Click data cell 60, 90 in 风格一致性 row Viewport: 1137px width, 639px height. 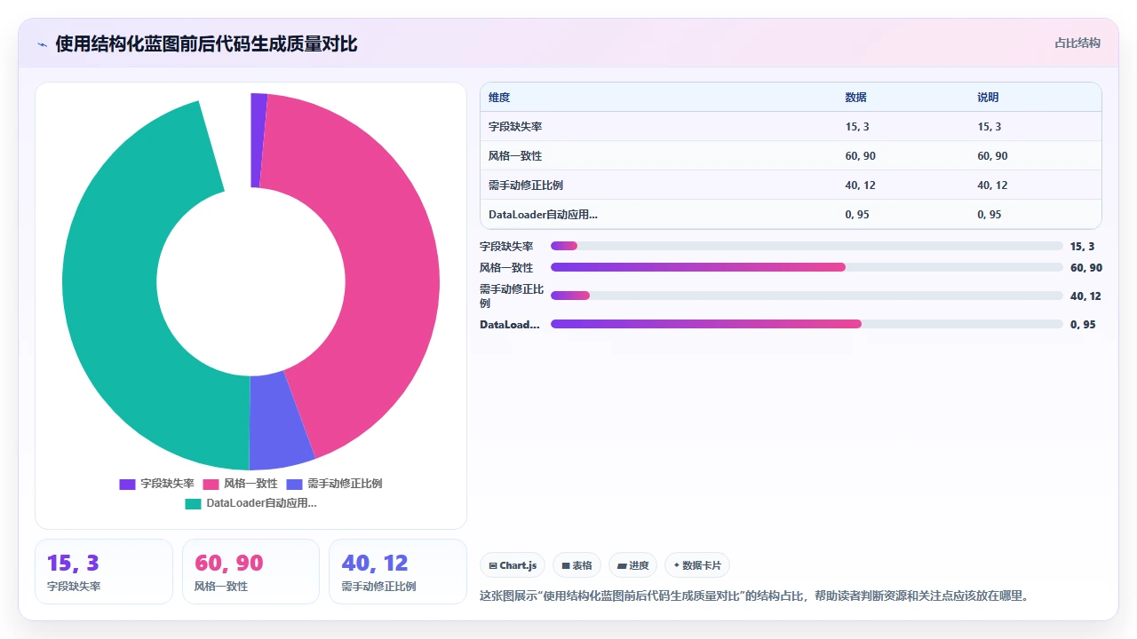[860, 156]
